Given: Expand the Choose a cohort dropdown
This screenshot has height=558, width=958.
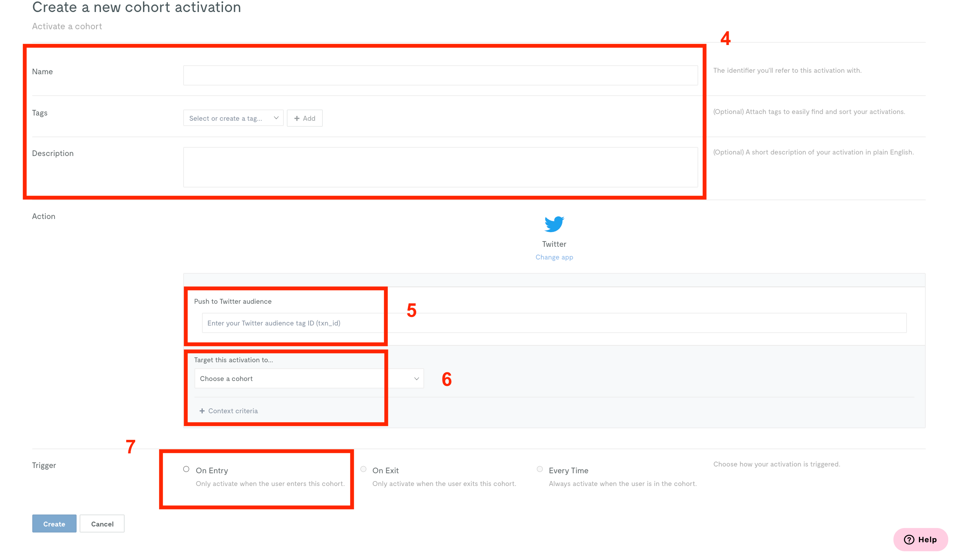Looking at the screenshot, I should (x=309, y=378).
